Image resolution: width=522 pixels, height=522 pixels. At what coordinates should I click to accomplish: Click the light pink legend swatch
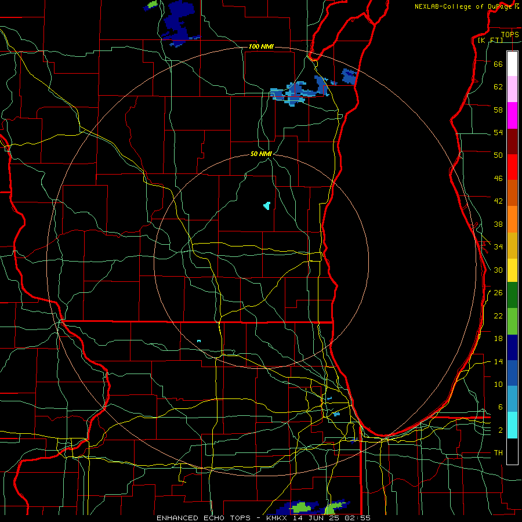512,89
